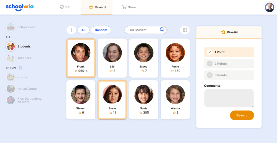Choose the 3 Points option
The height and width of the screenshot is (143, 277).
click(x=229, y=75)
